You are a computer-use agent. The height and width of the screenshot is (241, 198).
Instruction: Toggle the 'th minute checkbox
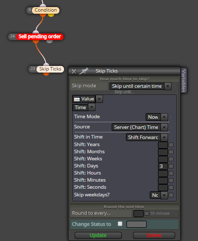pyautogui.click(x=147, y=213)
